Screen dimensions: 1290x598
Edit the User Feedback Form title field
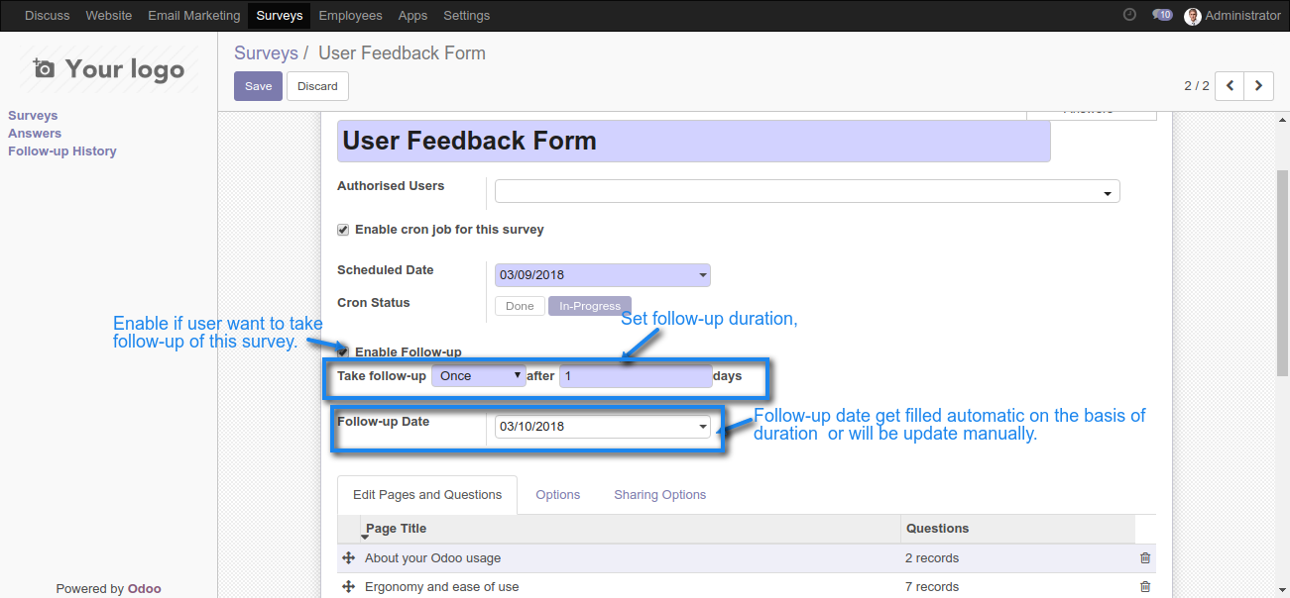click(693, 142)
